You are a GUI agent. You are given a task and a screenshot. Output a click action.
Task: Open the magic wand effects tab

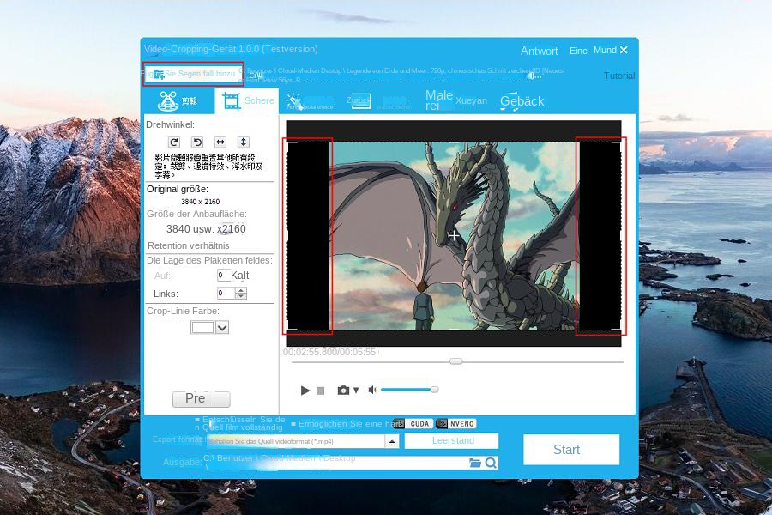tap(309, 101)
